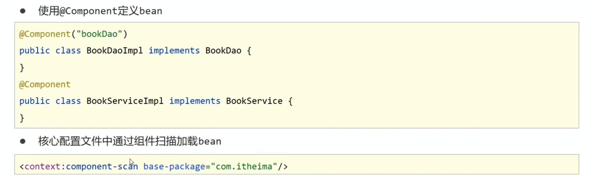596x180 pixels.
Task: Click the opening brace after BookDao
Action: pos(249,51)
